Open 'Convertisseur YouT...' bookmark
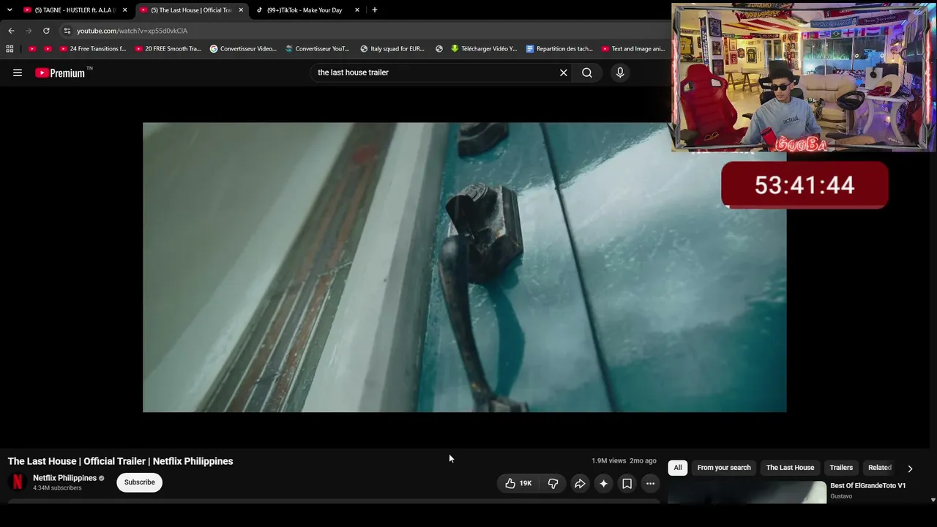Screen dimensions: 937x527 (x=318, y=49)
